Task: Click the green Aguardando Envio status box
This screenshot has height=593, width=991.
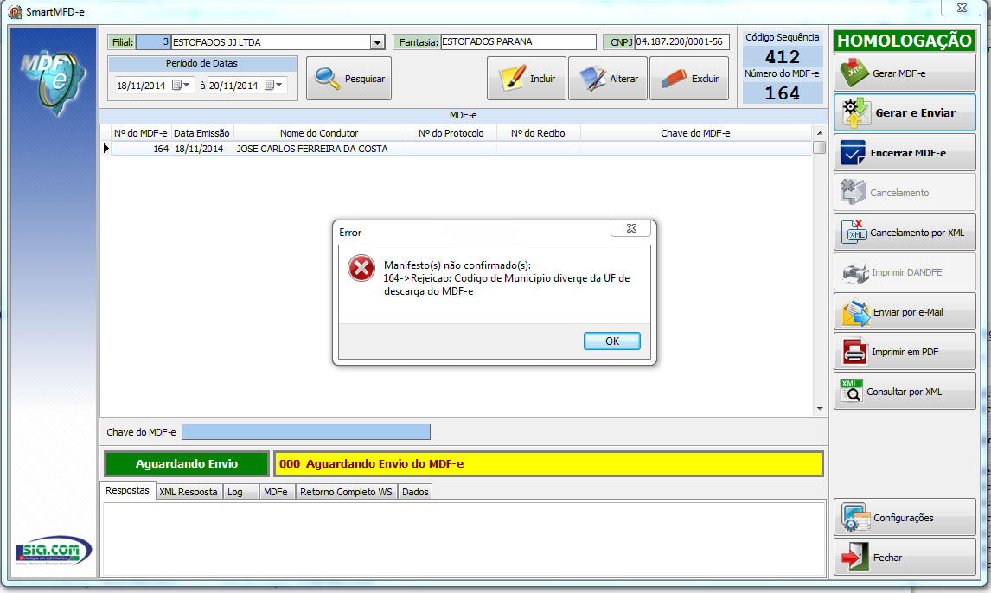Action: 187,463
